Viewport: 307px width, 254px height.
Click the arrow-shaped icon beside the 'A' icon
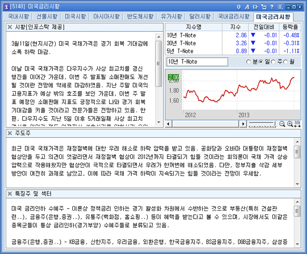point(255,7)
